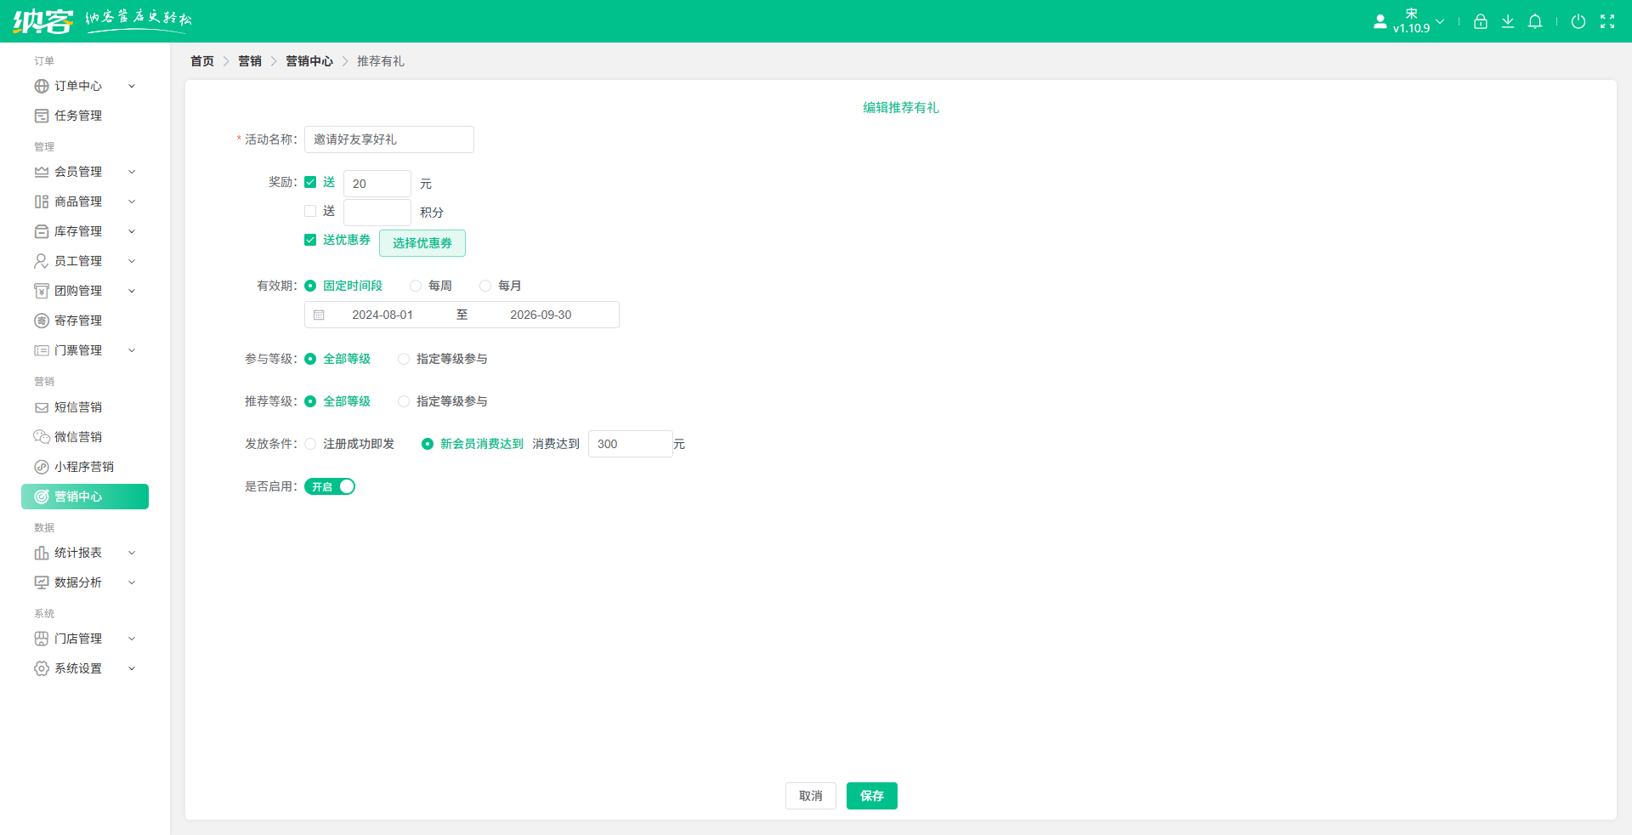Click the 商品管理 sidebar icon
Viewport: 1632px width, 835px height.
pyautogui.click(x=41, y=202)
